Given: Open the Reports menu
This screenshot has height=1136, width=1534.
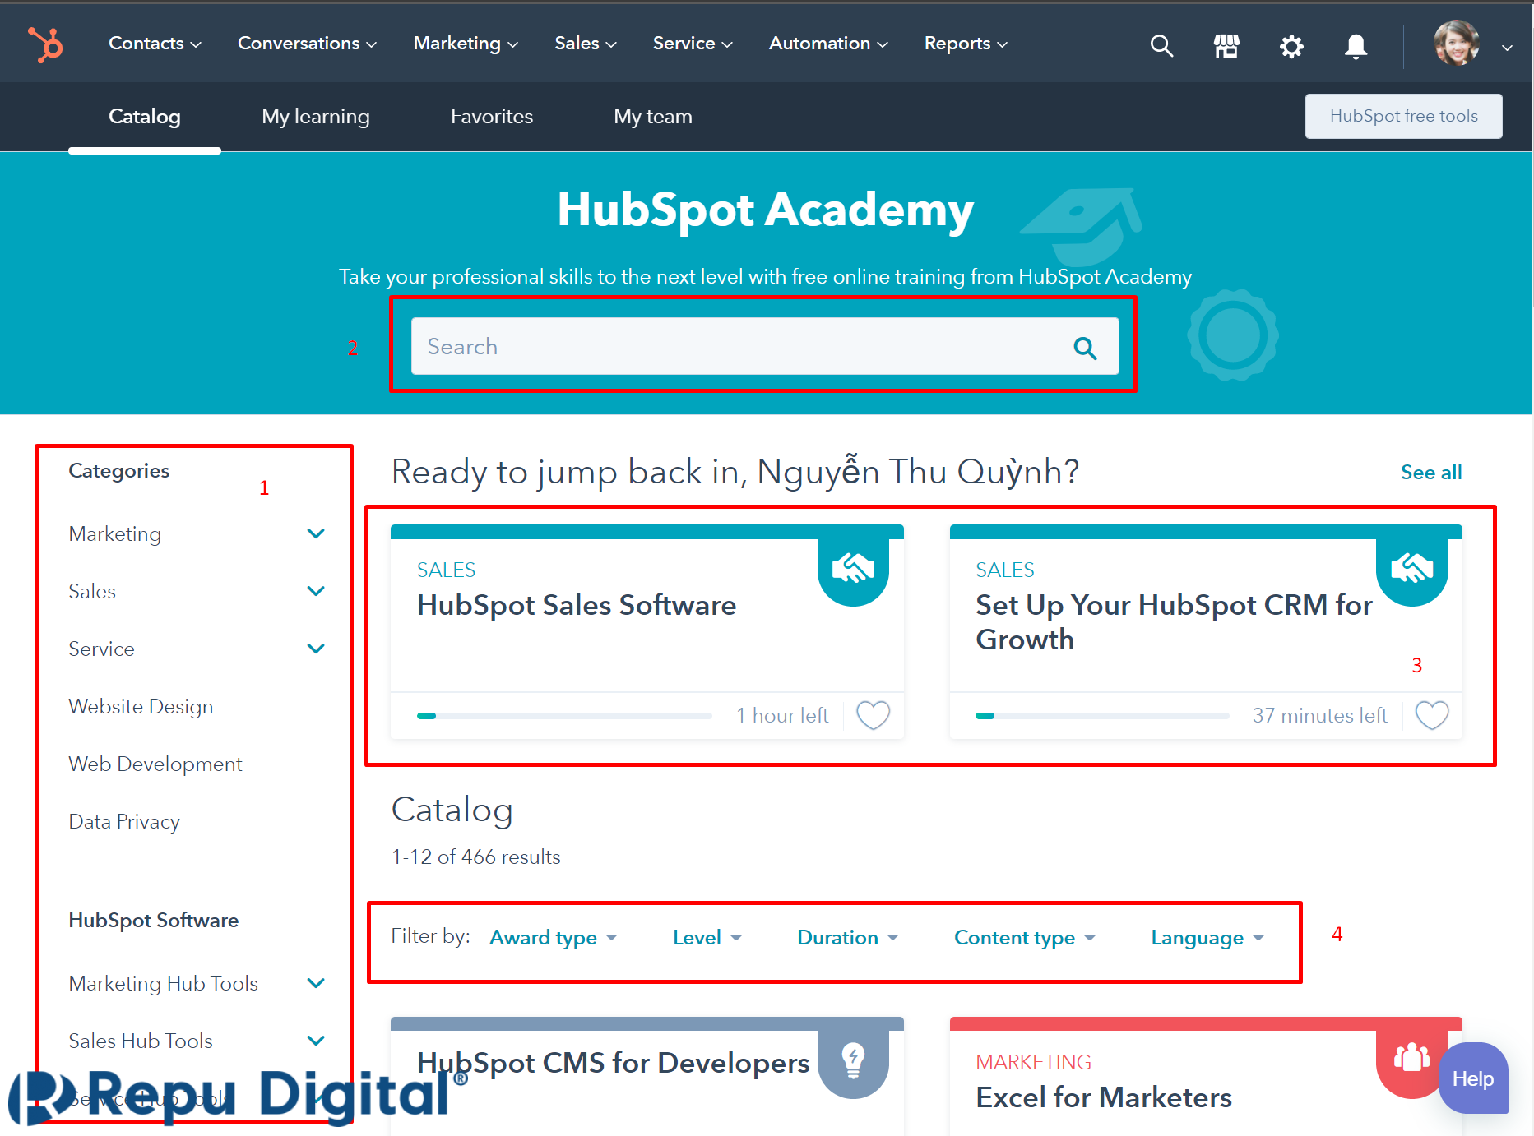Looking at the screenshot, I should click(x=966, y=44).
